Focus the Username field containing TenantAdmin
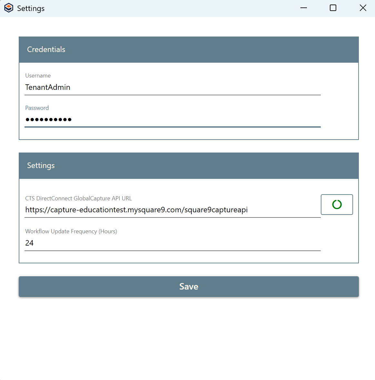This screenshot has width=375, height=380. [x=172, y=87]
